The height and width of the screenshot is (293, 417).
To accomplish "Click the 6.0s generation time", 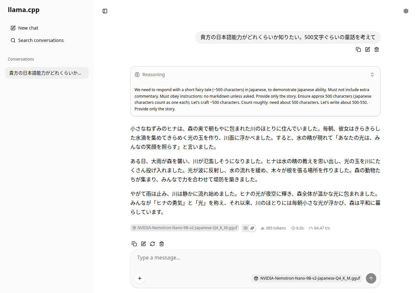I will point(297,228).
